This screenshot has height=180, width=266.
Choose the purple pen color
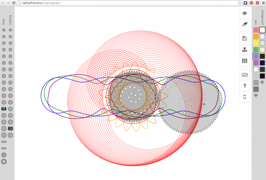click(x=256, y=63)
